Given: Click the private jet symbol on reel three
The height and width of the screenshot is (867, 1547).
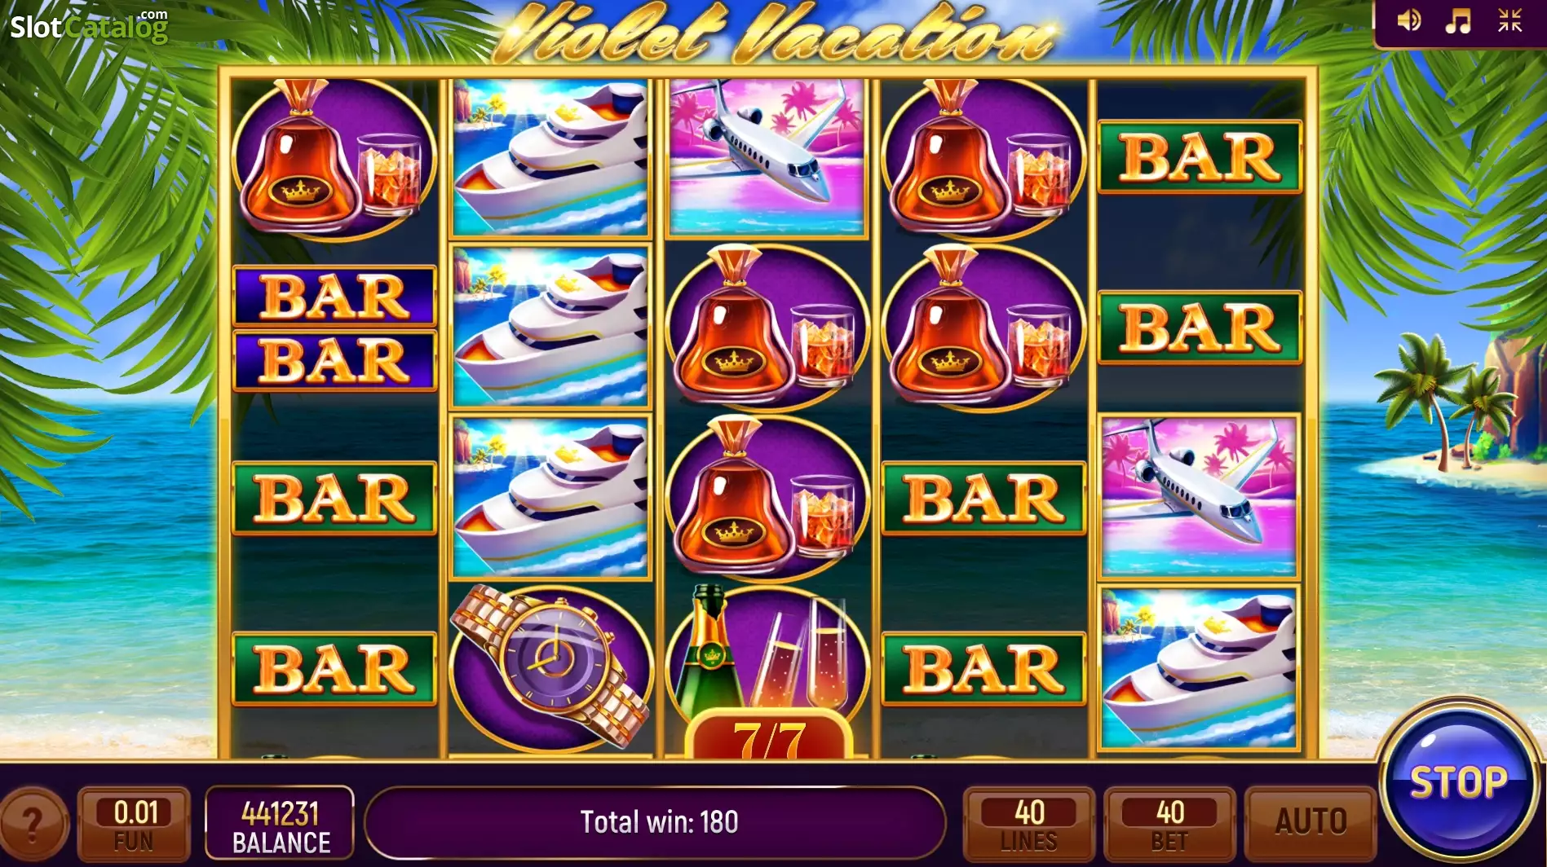Looking at the screenshot, I should (767, 156).
